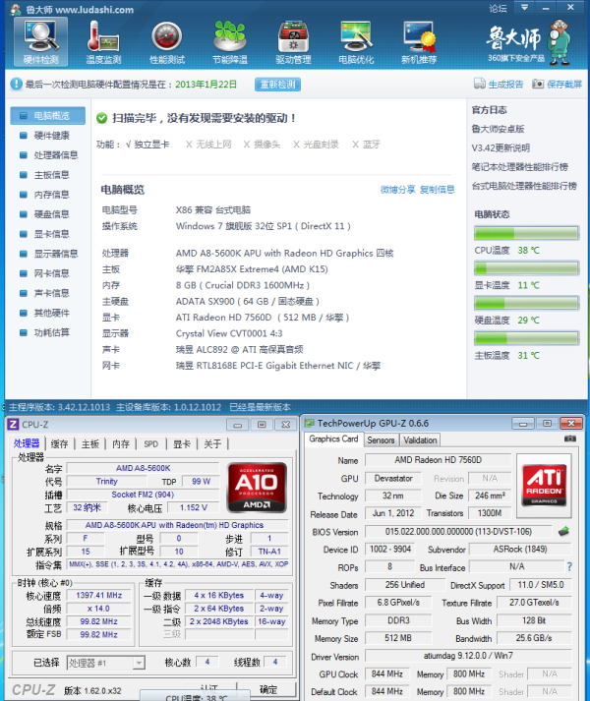Switch to the 内存 tab in CPU-Z
The width and height of the screenshot is (590, 701).
tap(121, 444)
